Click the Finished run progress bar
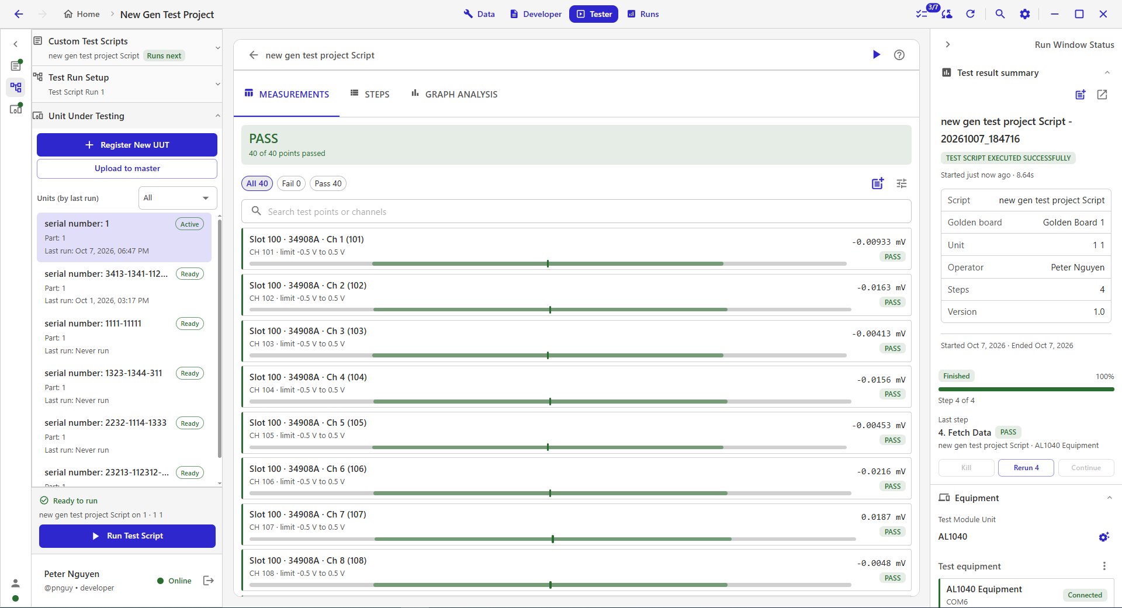Image resolution: width=1122 pixels, height=608 pixels. (1026, 389)
